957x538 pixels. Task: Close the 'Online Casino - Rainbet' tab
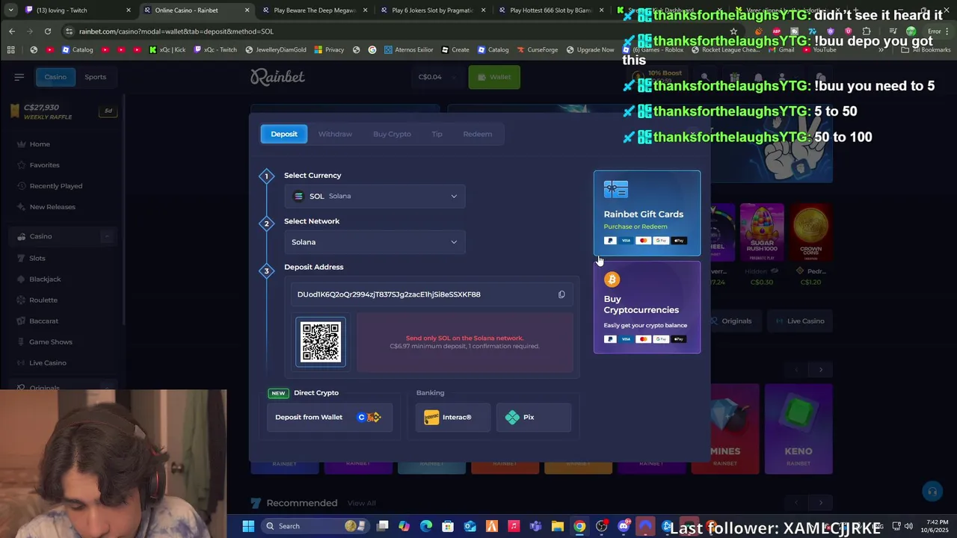247,10
